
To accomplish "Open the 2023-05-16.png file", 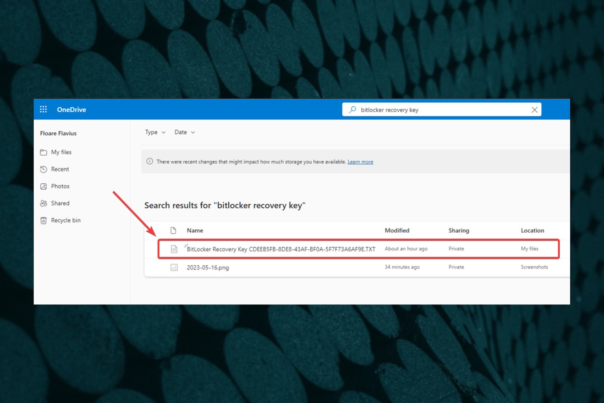I will (208, 267).
